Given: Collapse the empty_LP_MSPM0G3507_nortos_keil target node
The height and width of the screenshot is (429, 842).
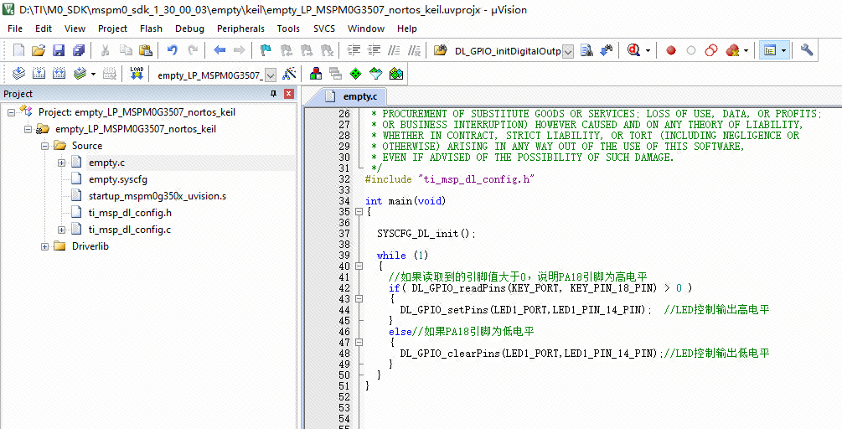Looking at the screenshot, I should 28,129.
